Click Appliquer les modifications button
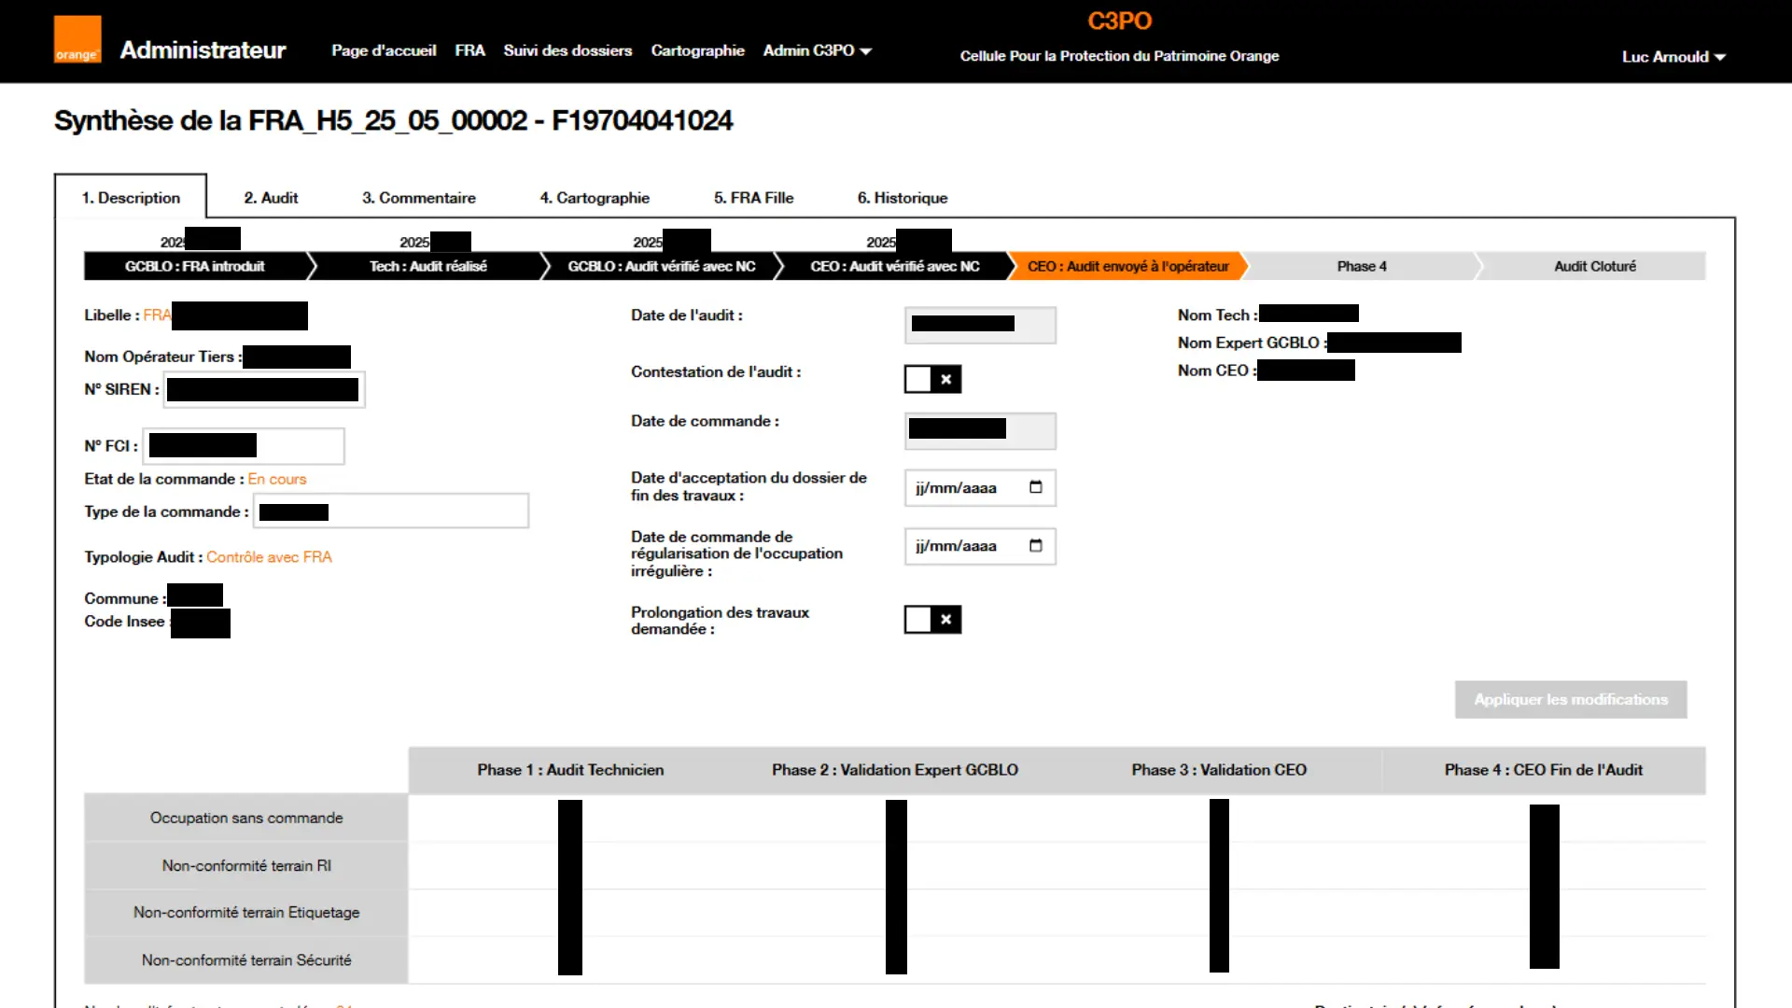The image size is (1792, 1008). coord(1570,700)
